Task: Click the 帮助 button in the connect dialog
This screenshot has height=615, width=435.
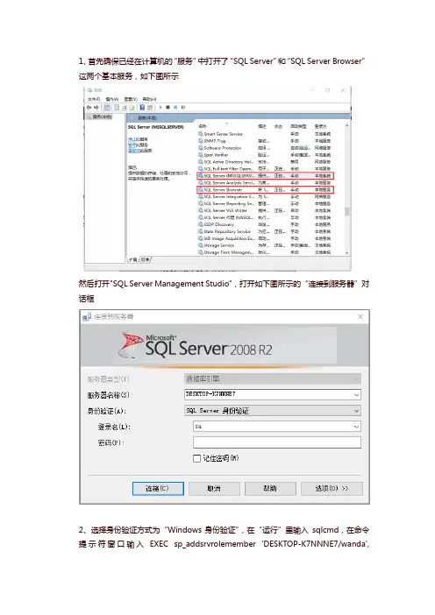Action: [x=270, y=488]
